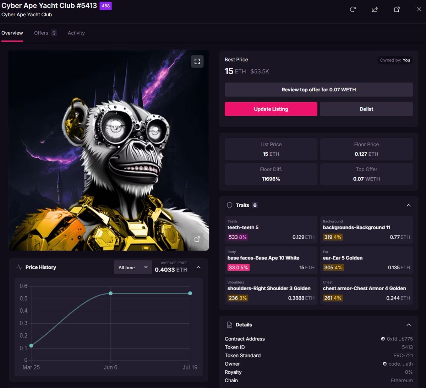Screen dimensions: 426x388
Task: Click the Delist button
Action: 366,109
